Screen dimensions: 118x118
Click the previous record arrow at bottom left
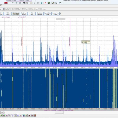pos(2,112)
